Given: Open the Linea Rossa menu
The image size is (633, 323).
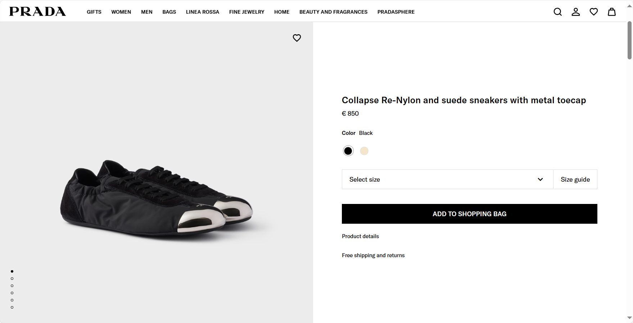Looking at the screenshot, I should click(x=202, y=12).
